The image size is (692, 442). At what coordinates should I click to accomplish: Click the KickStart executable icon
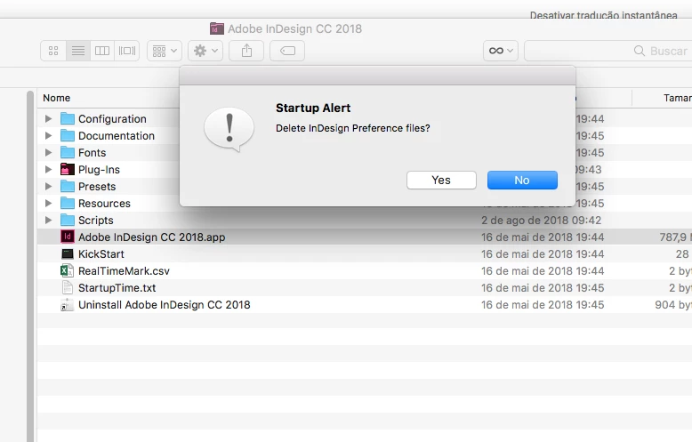[x=67, y=254]
